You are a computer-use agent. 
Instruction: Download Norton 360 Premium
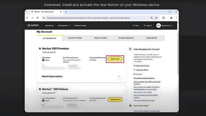pos(115,59)
